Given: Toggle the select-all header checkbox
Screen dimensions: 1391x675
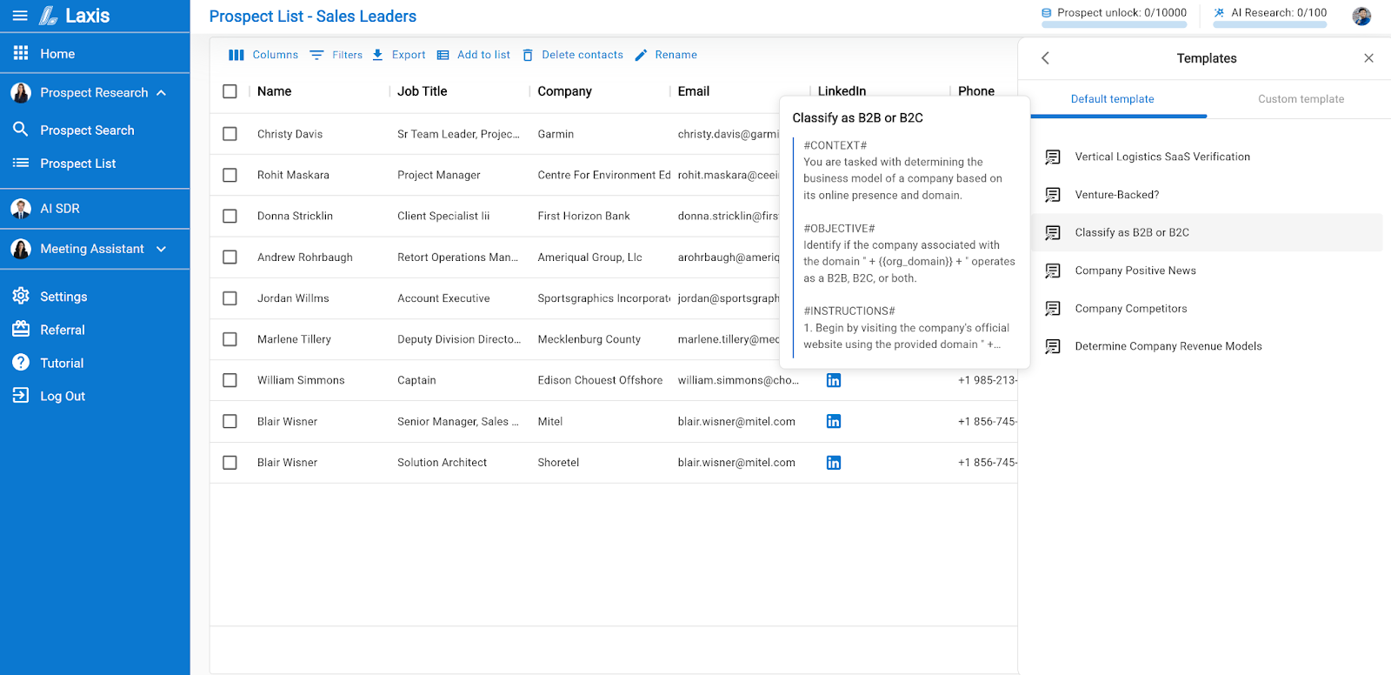Looking at the screenshot, I should pos(230,91).
